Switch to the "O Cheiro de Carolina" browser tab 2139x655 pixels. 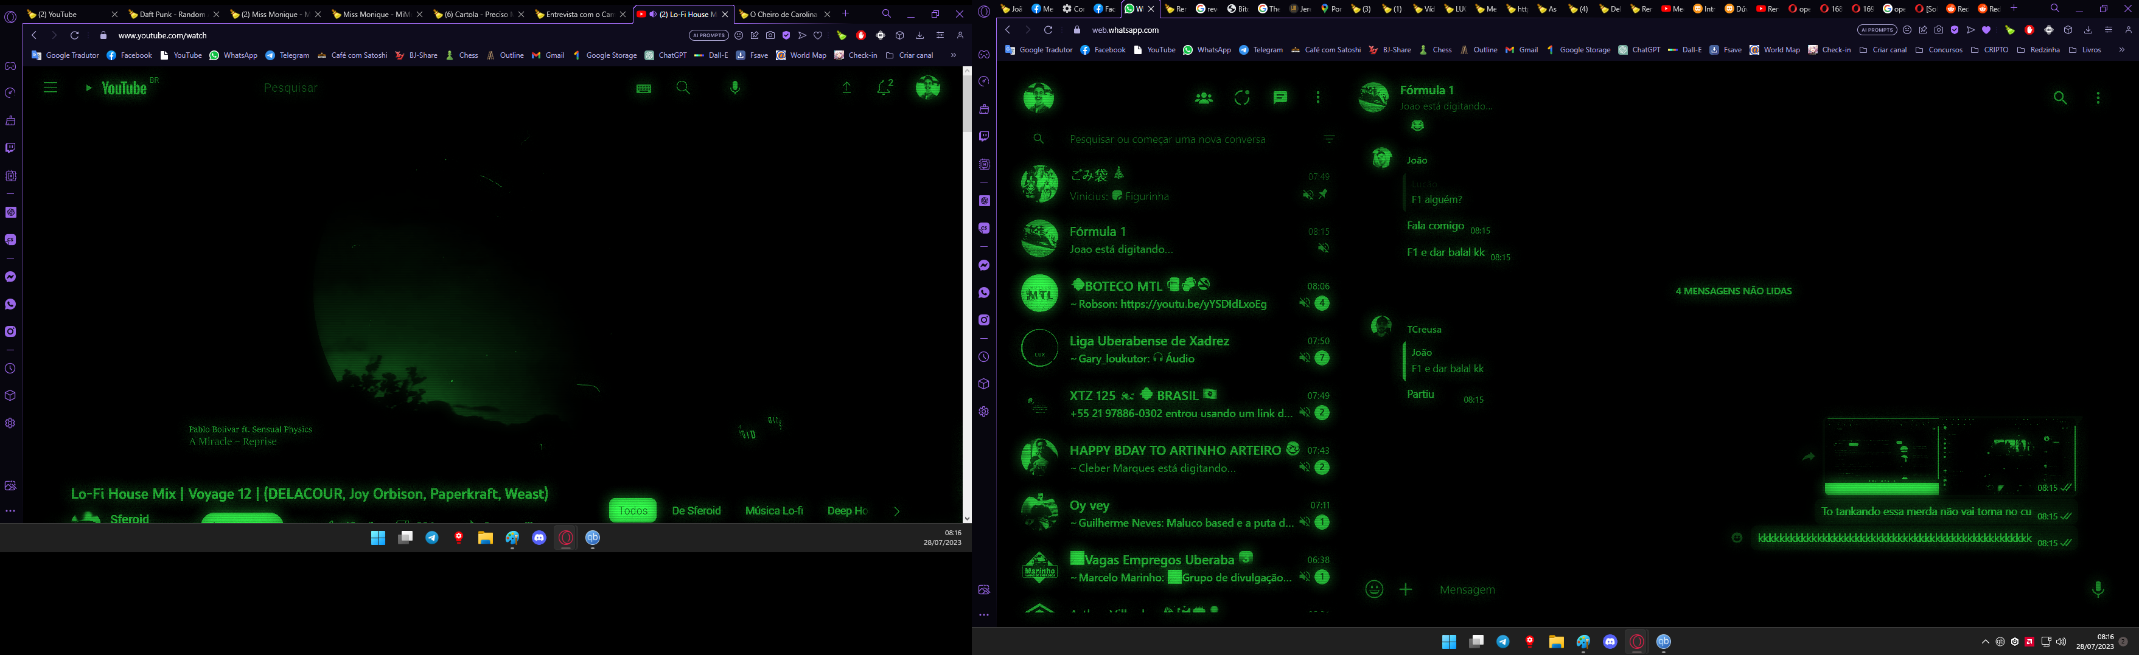click(781, 14)
